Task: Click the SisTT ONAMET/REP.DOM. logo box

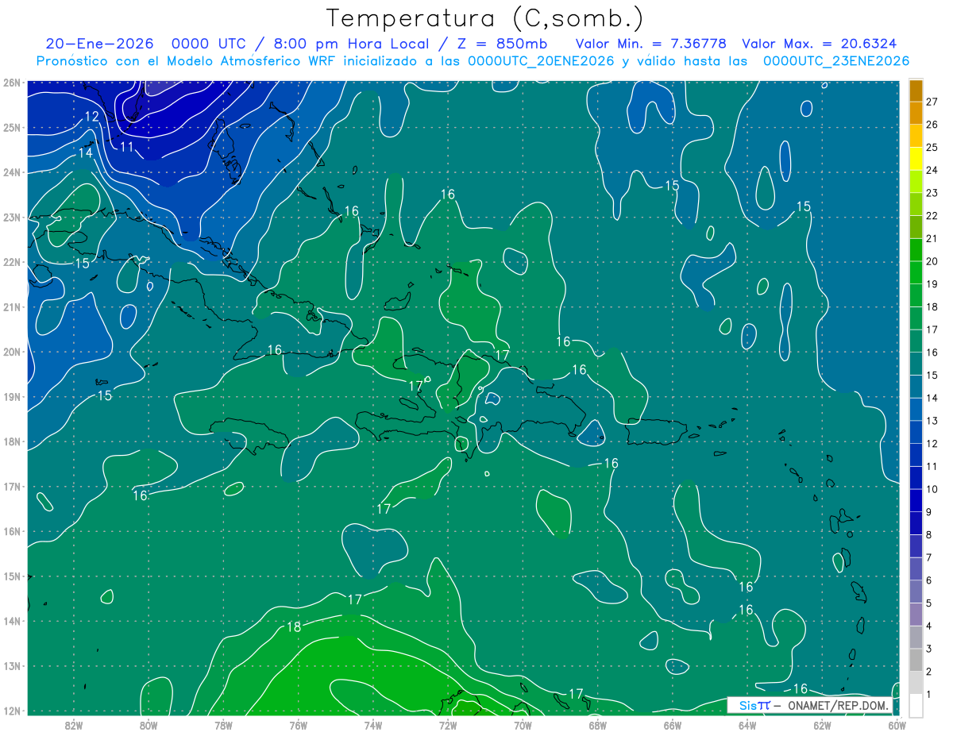Action: tap(810, 706)
